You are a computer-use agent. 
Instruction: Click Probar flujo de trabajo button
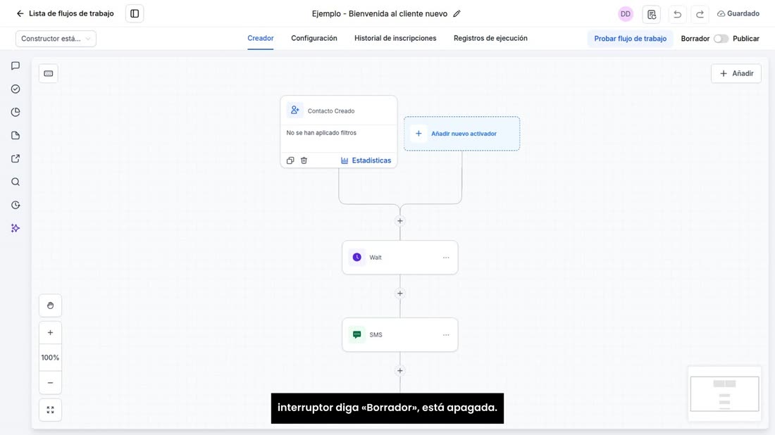(630, 39)
